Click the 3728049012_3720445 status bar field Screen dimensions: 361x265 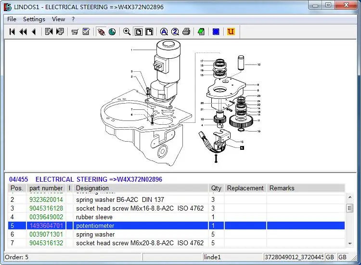click(294, 257)
